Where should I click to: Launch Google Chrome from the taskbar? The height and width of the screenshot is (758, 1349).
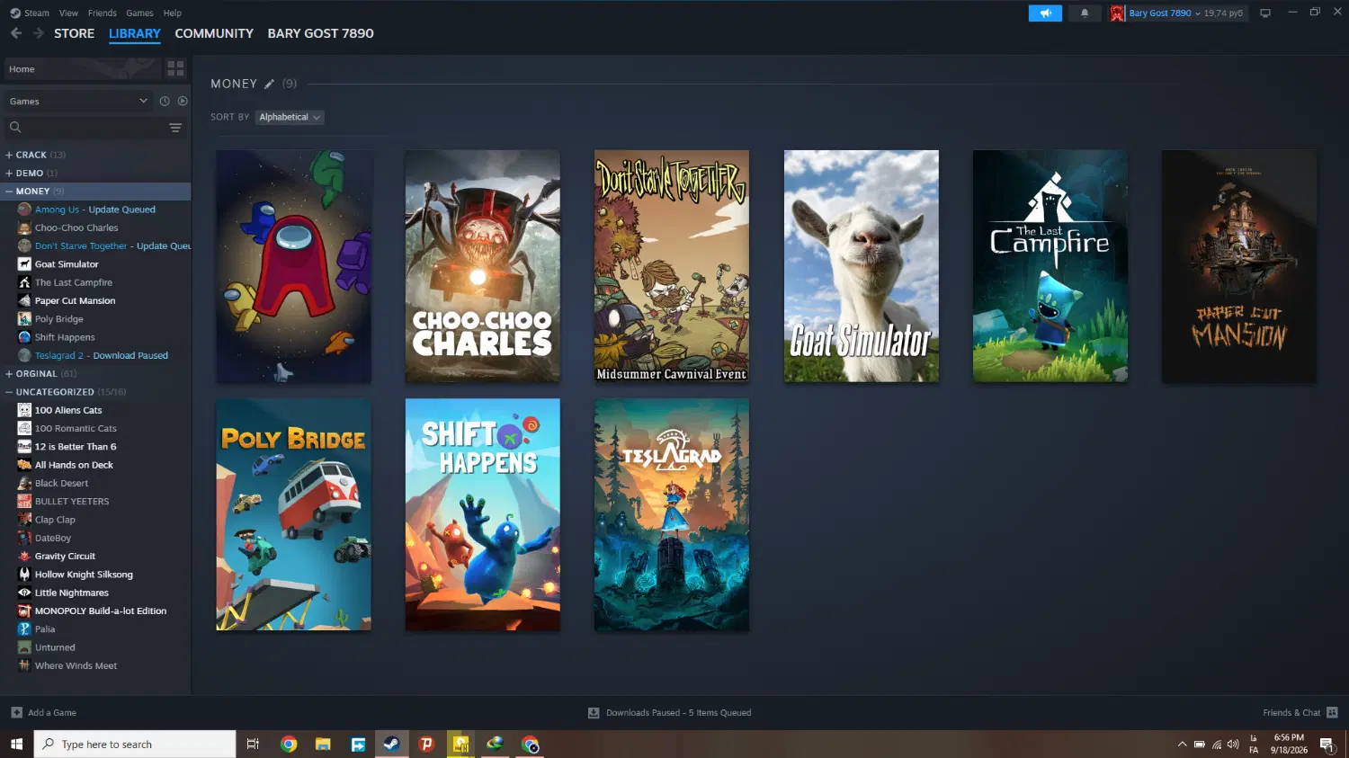289,745
